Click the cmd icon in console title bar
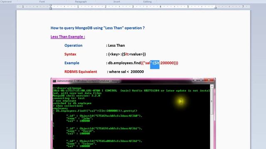This screenshot has width=266, height=149. 54,81
